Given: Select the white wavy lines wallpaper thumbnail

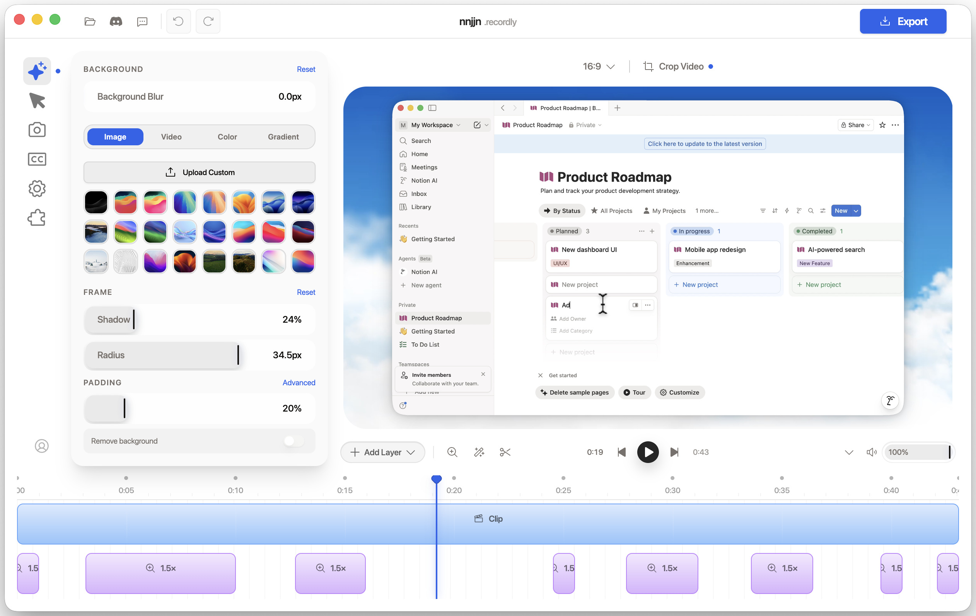Looking at the screenshot, I should tap(126, 261).
